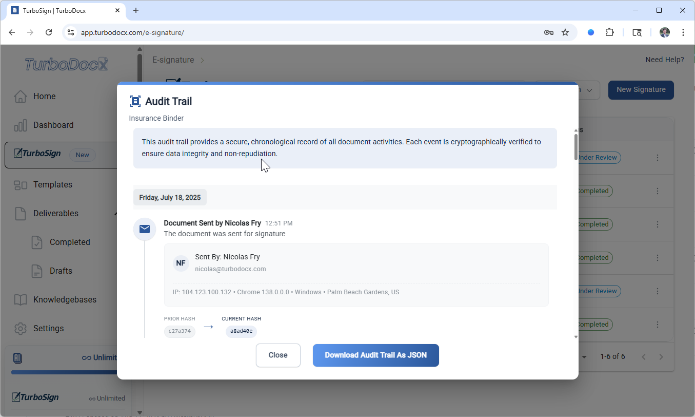Open Drafts deliverables

pyautogui.click(x=61, y=271)
